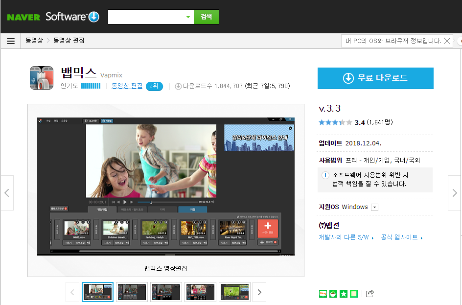Open the hamburger category menu
462x305 pixels.
[x=11, y=41]
